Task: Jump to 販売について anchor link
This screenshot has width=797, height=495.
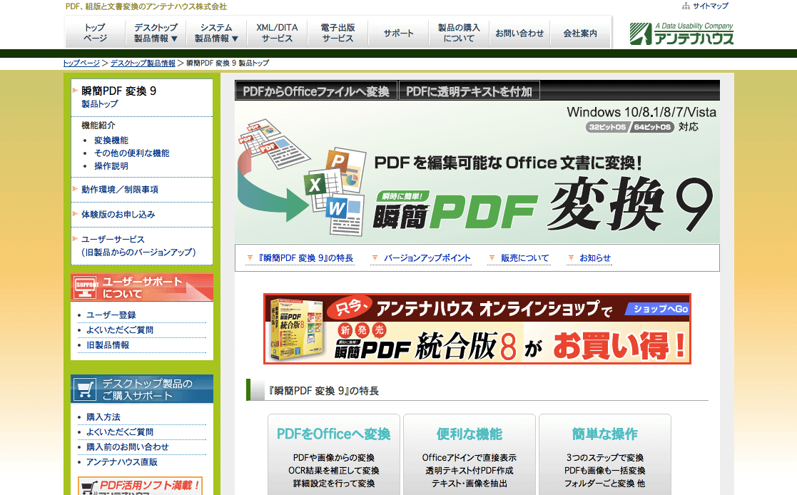Action: (x=524, y=258)
